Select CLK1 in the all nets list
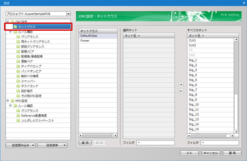This screenshot has height=161, width=247. tap(211, 41)
